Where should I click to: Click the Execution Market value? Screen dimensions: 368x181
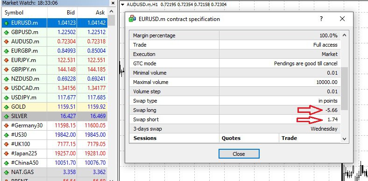click(x=330, y=54)
